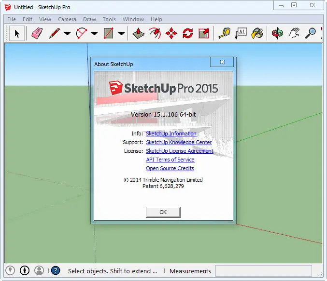Viewport: 327px width, 281px height.
Task: Choose the Text label tool
Action: [x=241, y=33]
